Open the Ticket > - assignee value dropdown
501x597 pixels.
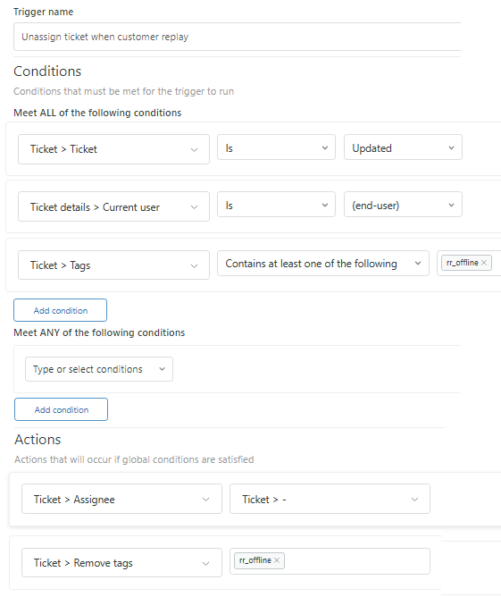[x=330, y=499]
